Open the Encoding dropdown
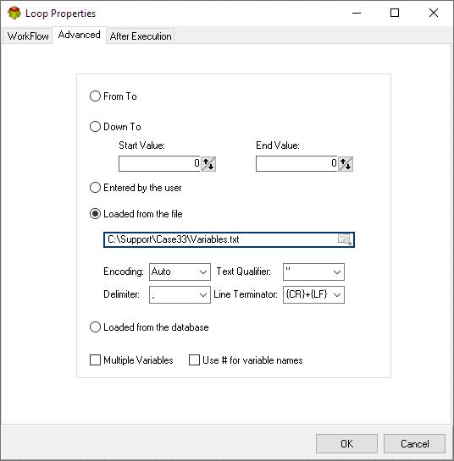454x461 pixels. pos(180,272)
